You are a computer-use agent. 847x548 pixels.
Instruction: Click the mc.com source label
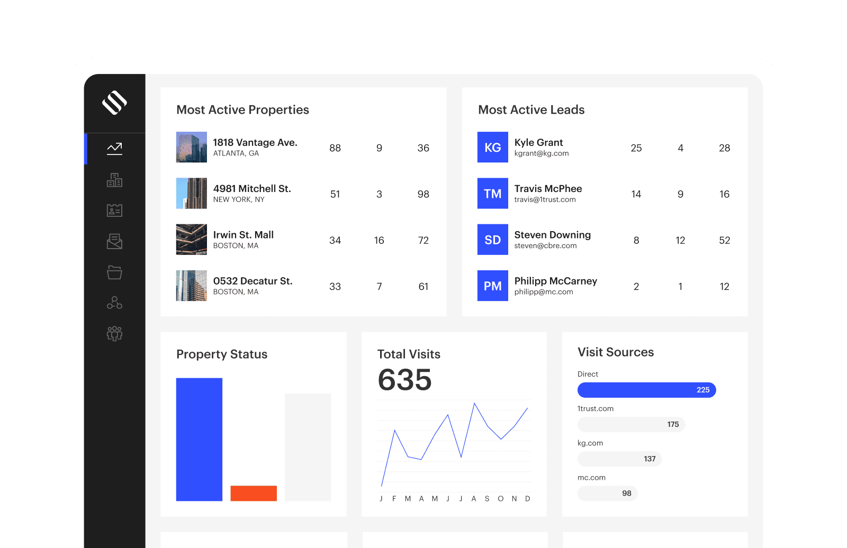(x=591, y=478)
